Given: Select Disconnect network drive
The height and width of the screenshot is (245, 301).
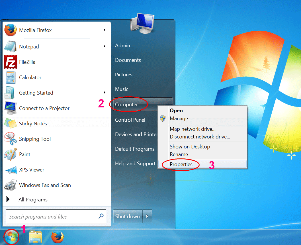Looking at the screenshot, I should coord(200,137).
